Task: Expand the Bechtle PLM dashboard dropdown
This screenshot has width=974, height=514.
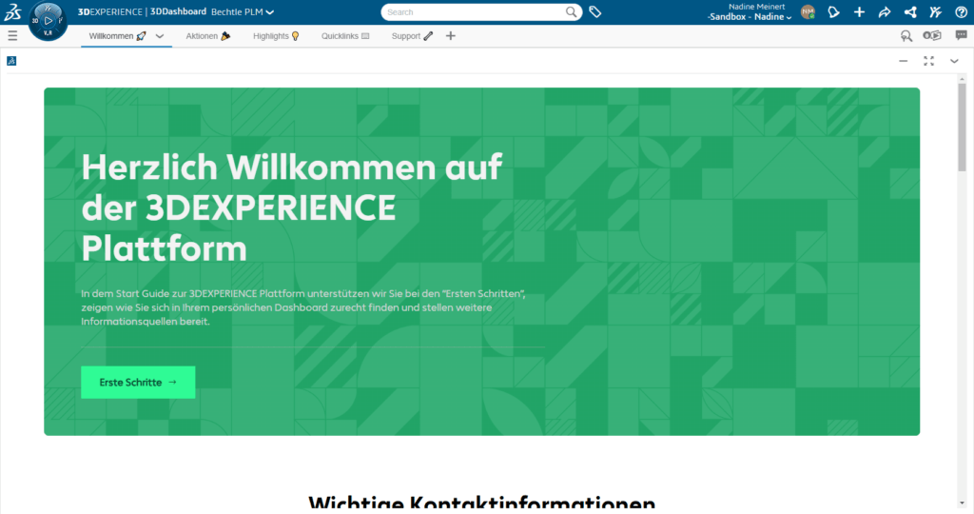Action: tap(270, 12)
